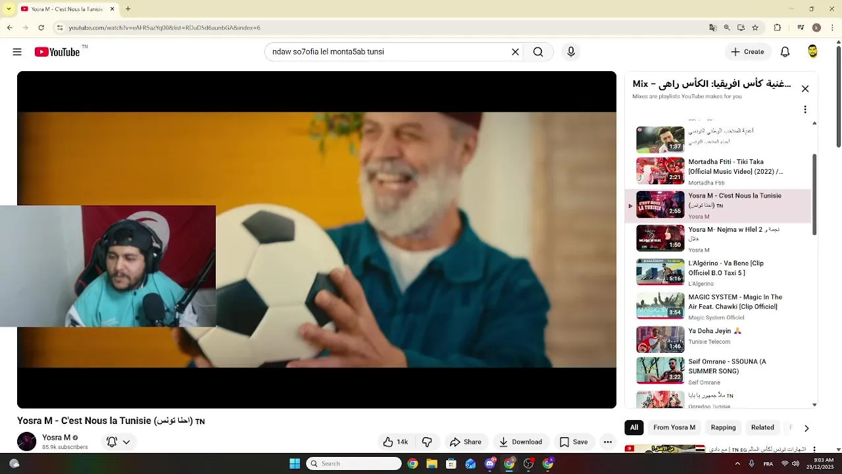The width and height of the screenshot is (842, 474).
Task: Grab the playlist panel scrollbar
Action: point(815,194)
